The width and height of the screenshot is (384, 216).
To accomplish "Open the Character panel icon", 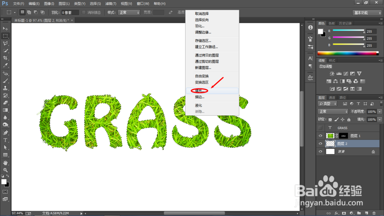I will tap(310, 58).
